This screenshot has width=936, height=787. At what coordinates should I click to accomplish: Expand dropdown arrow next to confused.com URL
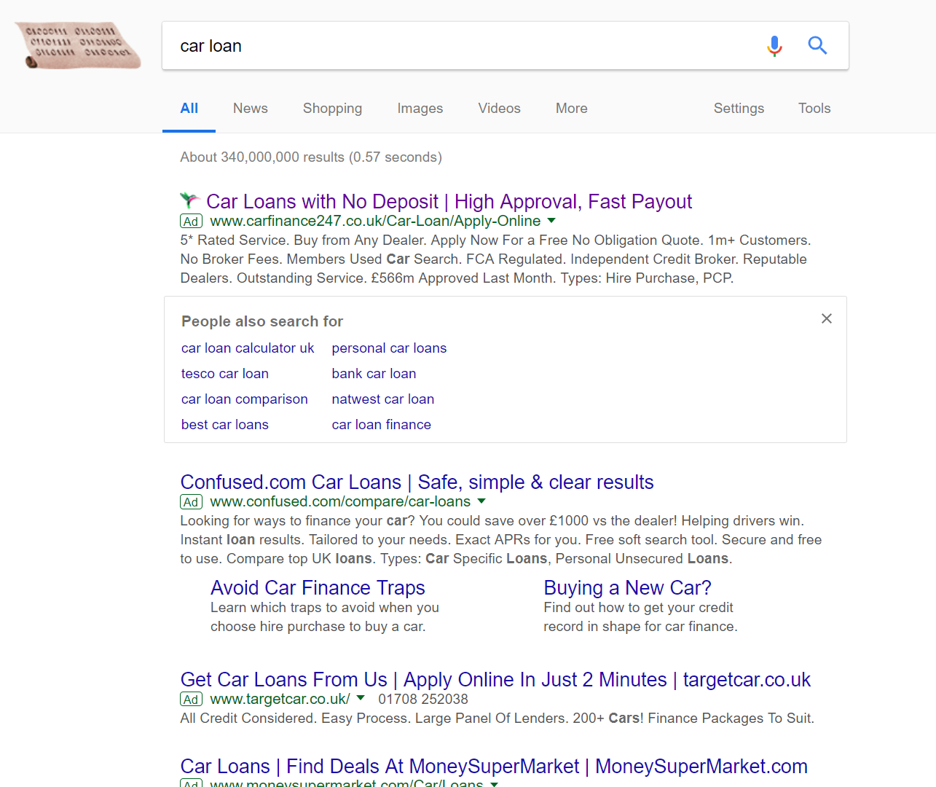click(x=481, y=501)
